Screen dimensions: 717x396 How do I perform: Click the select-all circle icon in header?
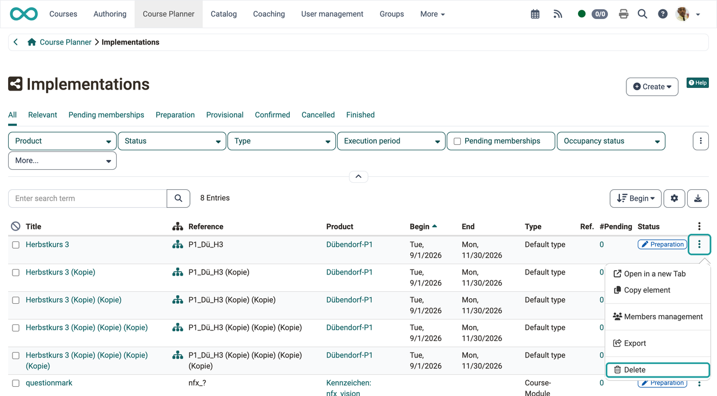click(x=16, y=226)
